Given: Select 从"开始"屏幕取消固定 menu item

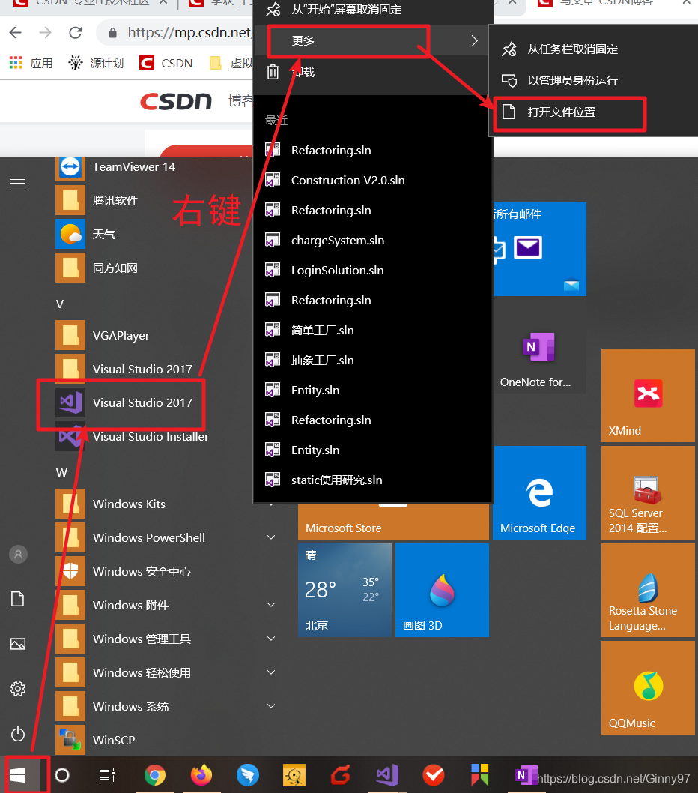Looking at the screenshot, I should 373,10.
